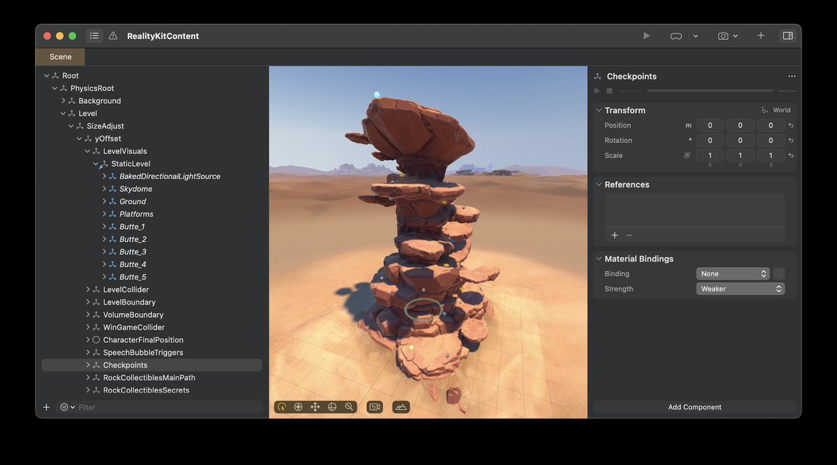Add a new entity with the hierarchy plus button
Viewport: 837px width, 465px height.
point(47,407)
